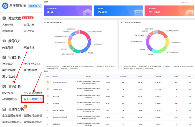Click the 行业分析 chart icon
This screenshot has width=195, height=127.
[4, 57]
